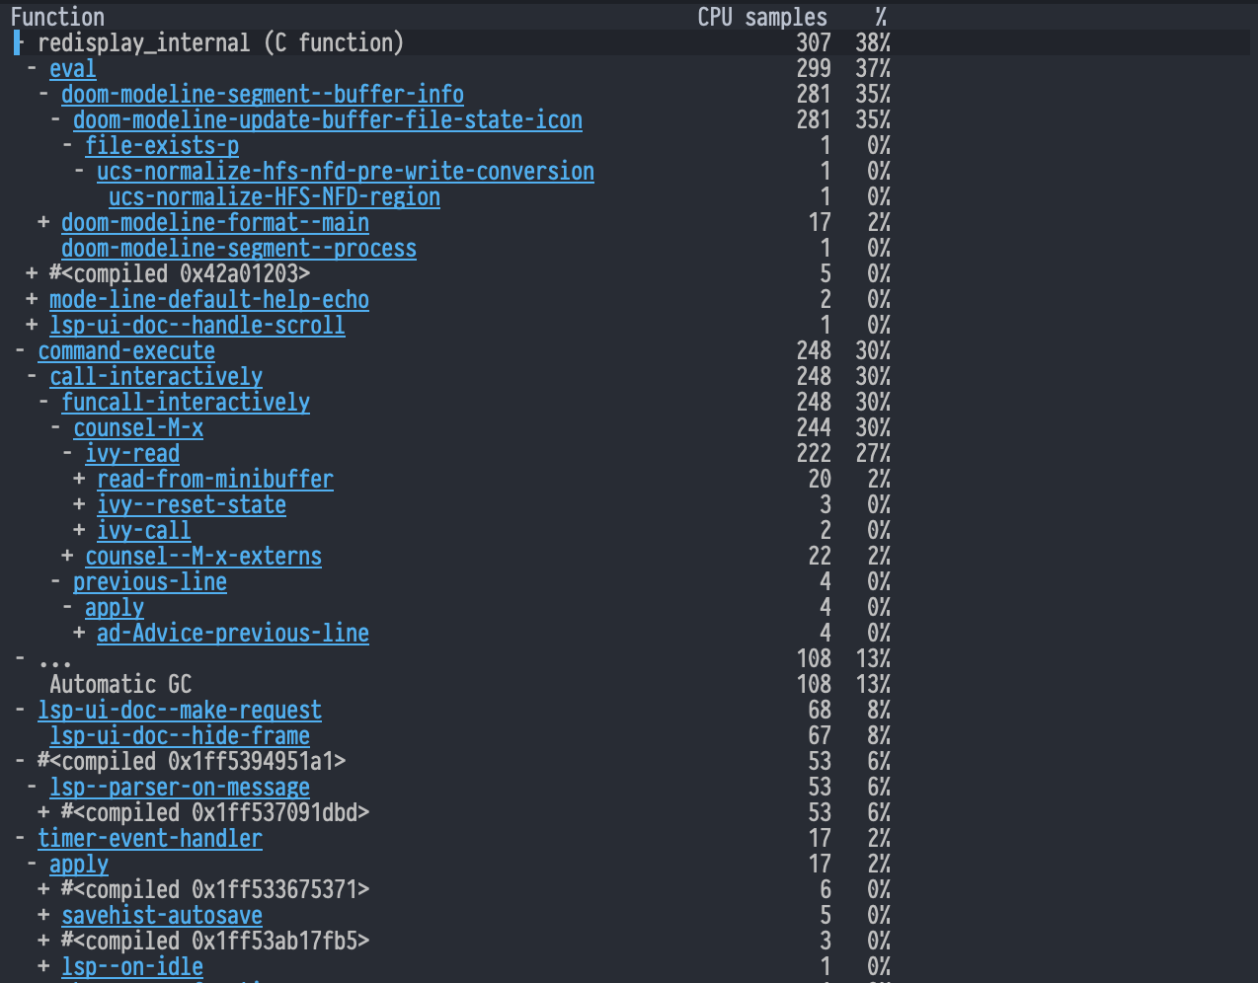This screenshot has width=1258, height=983.
Task: Expand the ivy-call node
Action: pyautogui.click(x=79, y=530)
